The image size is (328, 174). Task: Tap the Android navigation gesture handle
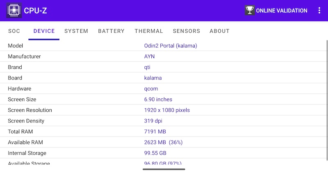[x=164, y=169]
